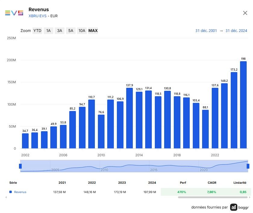Choose the 10A zoom option

tap(82, 30)
